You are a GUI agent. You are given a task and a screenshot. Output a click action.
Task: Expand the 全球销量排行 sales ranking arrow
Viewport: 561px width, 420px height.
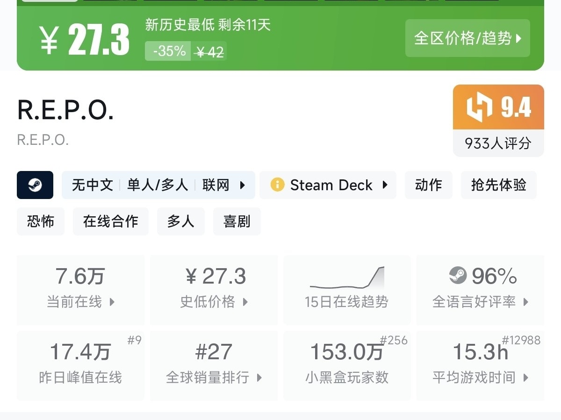259,377
